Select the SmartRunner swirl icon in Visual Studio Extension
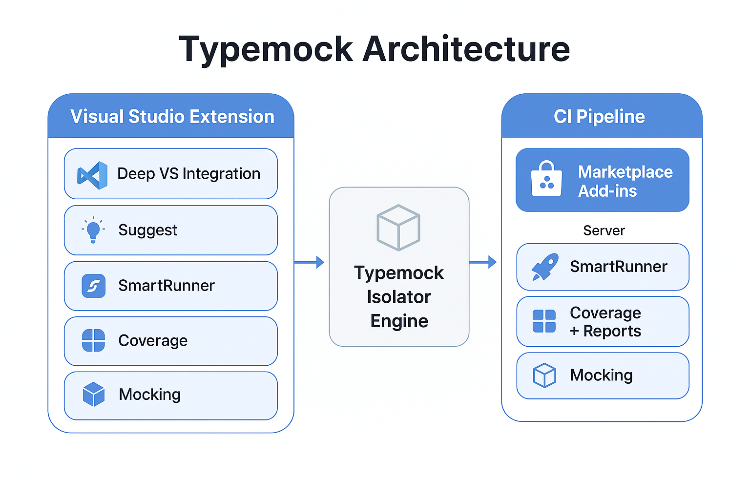 [x=94, y=286]
